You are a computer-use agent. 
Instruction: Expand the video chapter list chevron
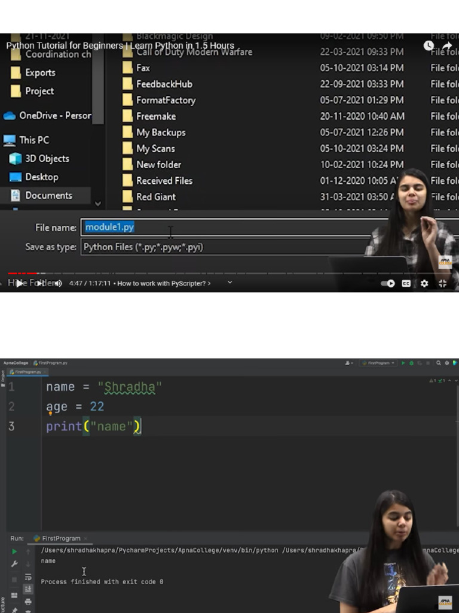click(x=230, y=283)
